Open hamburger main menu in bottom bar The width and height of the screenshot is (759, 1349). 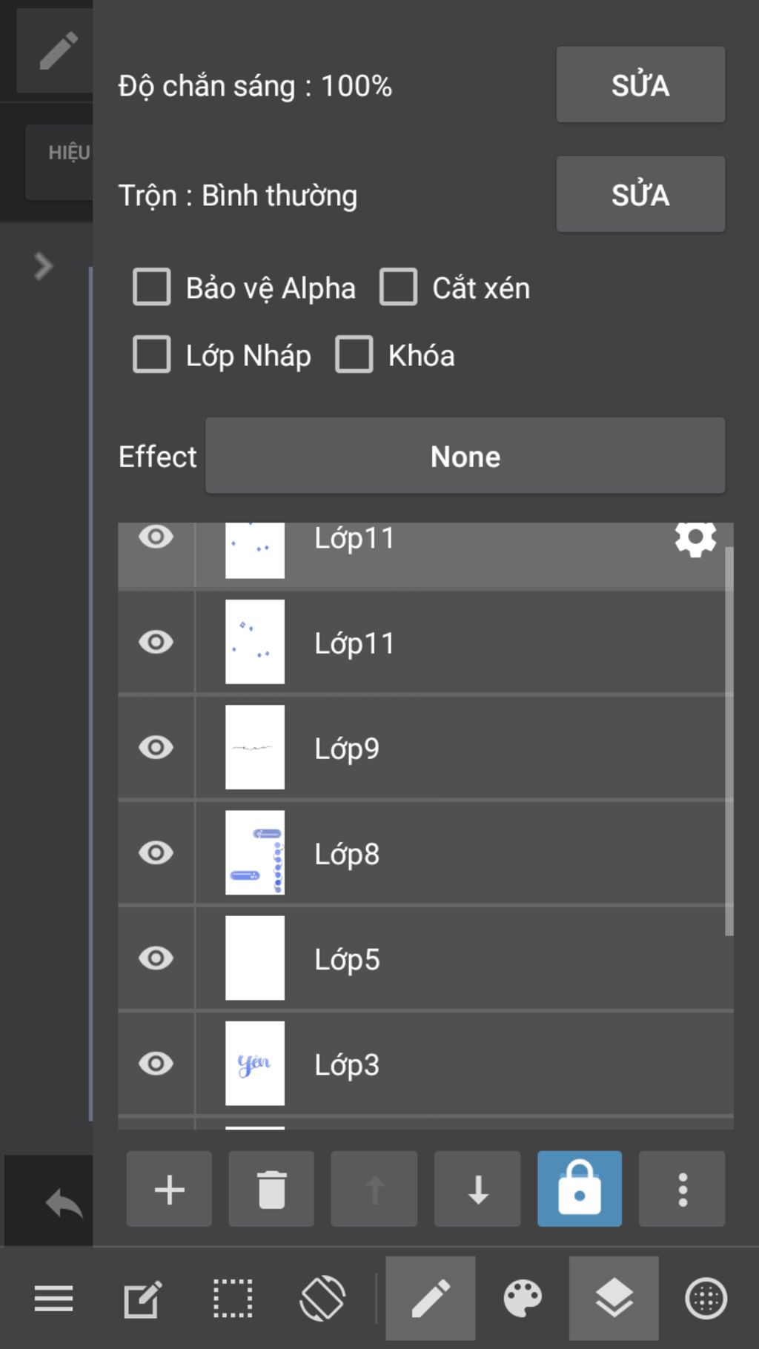coord(53,1299)
